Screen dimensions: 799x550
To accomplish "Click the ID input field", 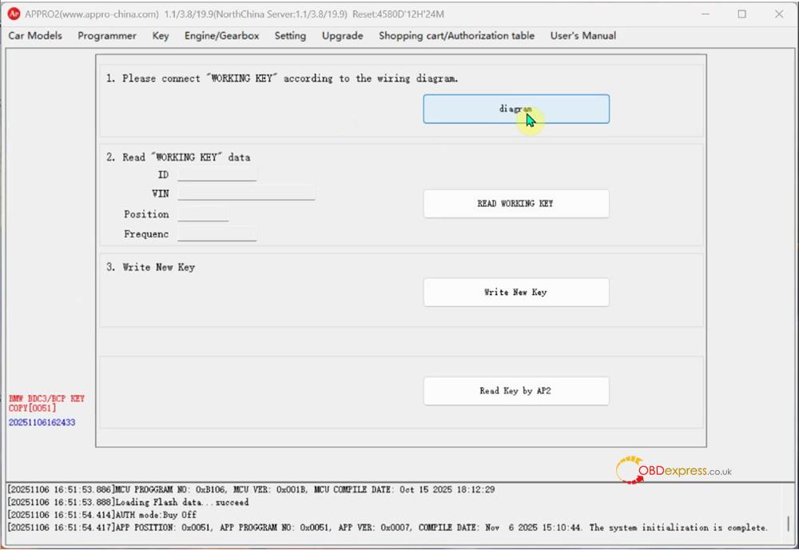I will (217, 175).
